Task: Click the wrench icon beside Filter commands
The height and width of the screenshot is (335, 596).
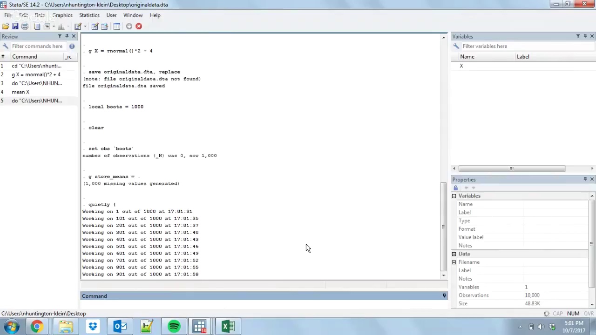Action: tap(5, 46)
